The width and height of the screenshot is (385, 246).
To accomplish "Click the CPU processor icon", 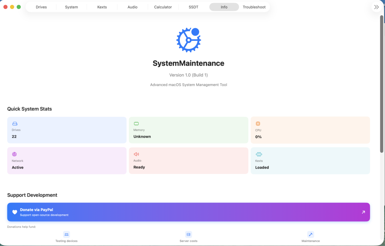I will pyautogui.click(x=258, y=123).
